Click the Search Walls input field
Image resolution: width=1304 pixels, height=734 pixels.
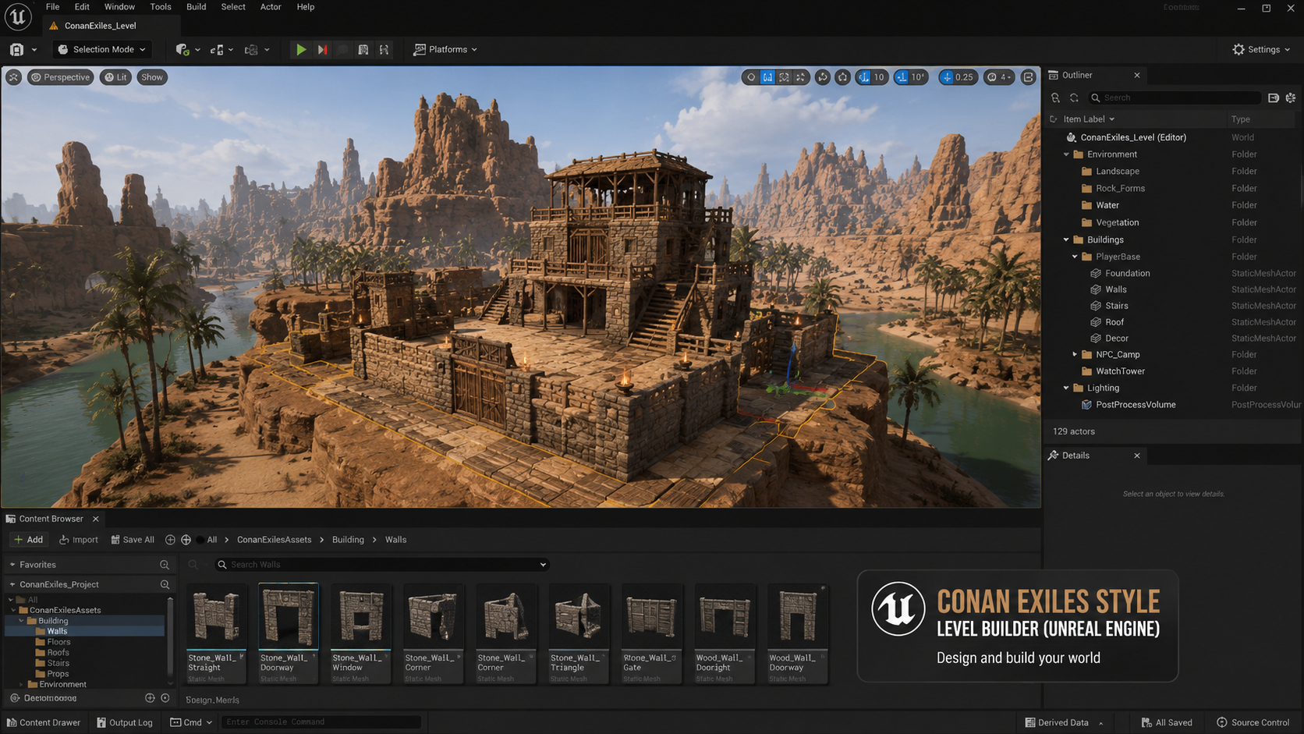pos(382,565)
